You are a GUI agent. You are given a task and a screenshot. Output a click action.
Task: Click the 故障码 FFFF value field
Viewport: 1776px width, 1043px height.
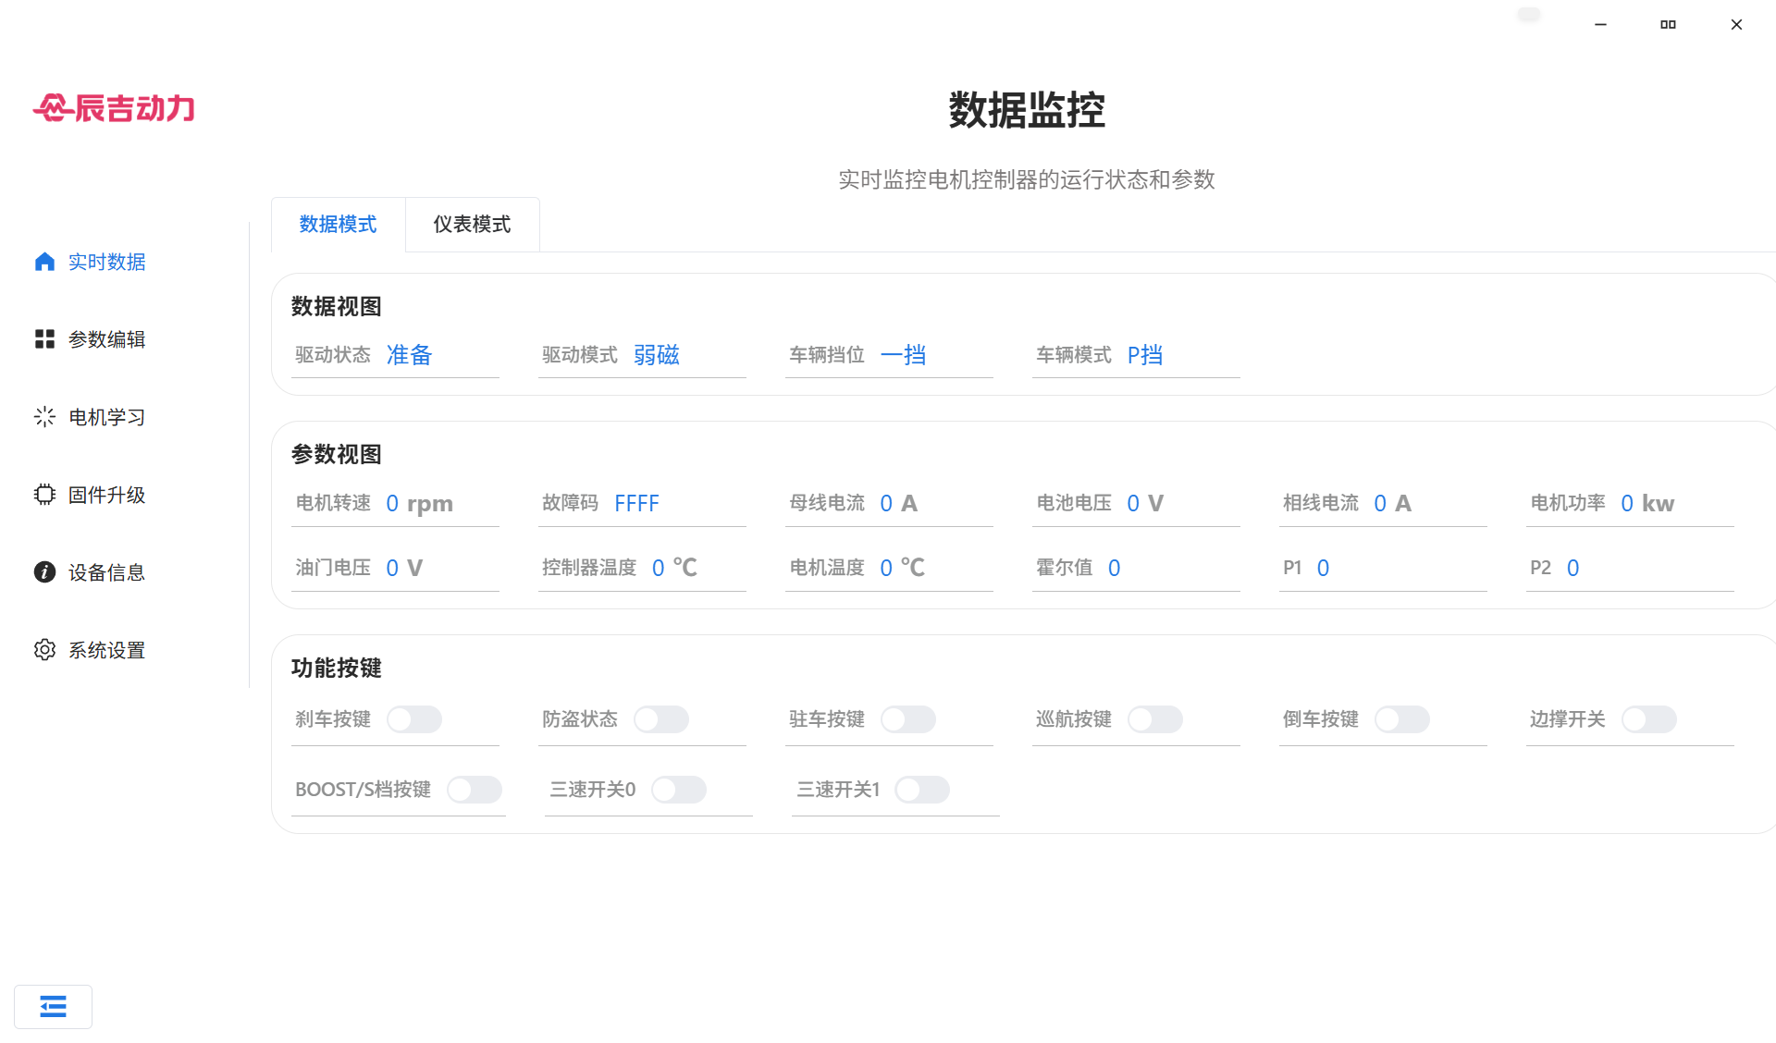point(636,503)
